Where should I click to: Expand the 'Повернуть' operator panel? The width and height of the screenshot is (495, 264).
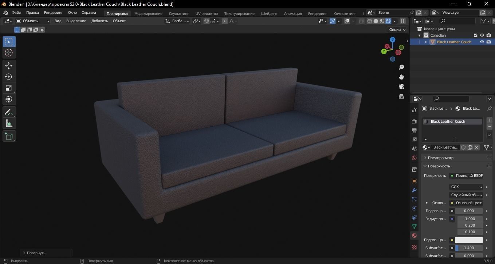pyautogui.click(x=46, y=253)
